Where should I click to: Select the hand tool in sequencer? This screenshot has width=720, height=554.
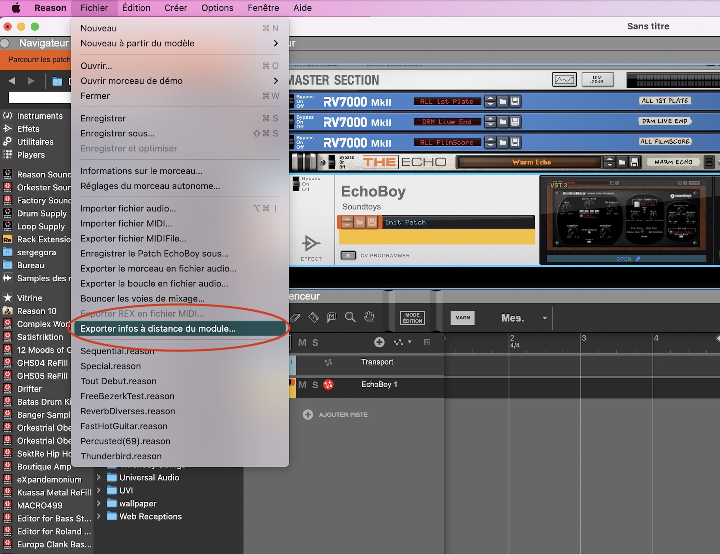click(x=369, y=317)
